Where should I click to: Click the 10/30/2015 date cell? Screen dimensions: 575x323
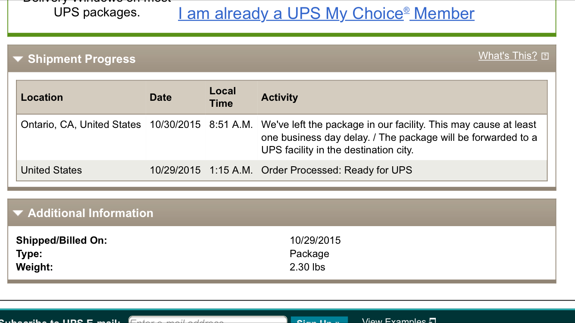point(175,124)
